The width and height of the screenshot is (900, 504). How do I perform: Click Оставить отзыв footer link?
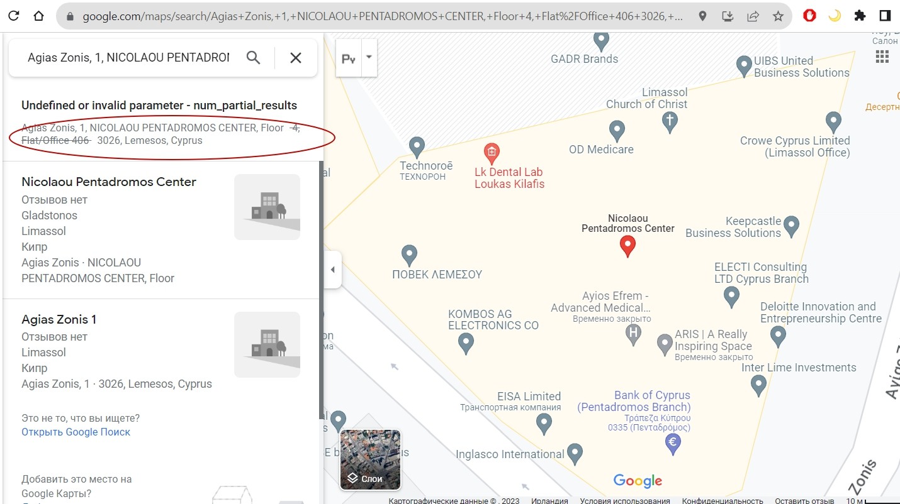pyautogui.click(x=804, y=500)
